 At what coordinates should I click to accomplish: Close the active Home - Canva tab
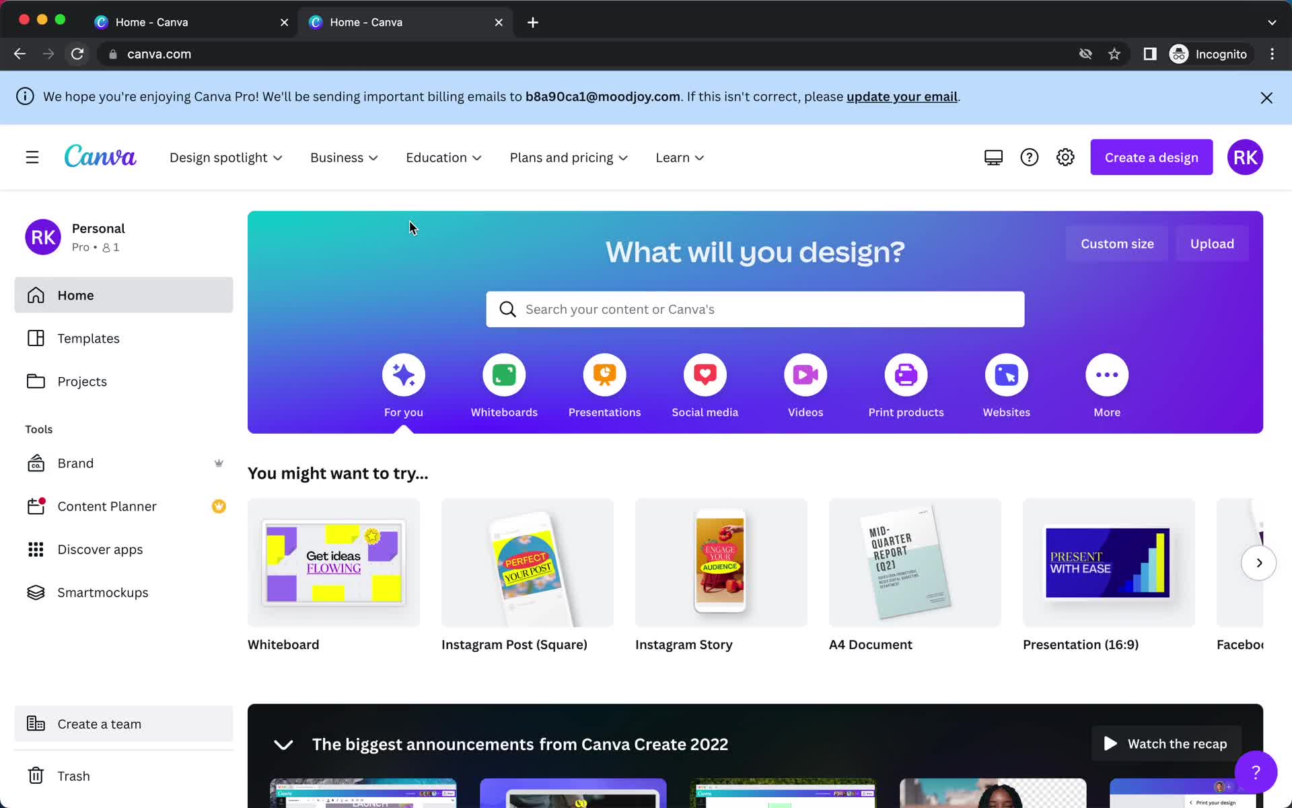(x=499, y=22)
